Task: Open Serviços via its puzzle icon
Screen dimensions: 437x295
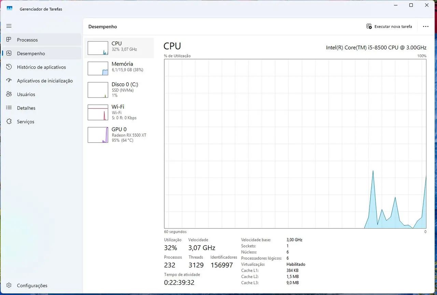Action: pyautogui.click(x=9, y=121)
